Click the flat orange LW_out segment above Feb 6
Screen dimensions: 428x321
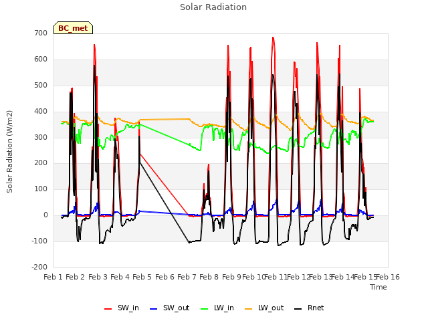point(165,119)
